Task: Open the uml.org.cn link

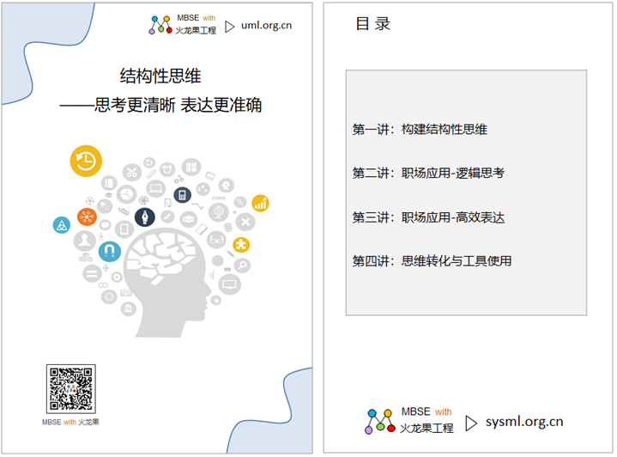Action: (265, 26)
